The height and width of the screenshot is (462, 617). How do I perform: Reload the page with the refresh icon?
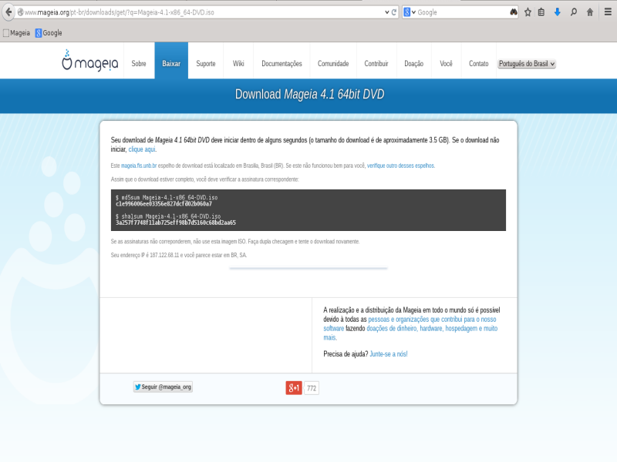[x=394, y=12]
